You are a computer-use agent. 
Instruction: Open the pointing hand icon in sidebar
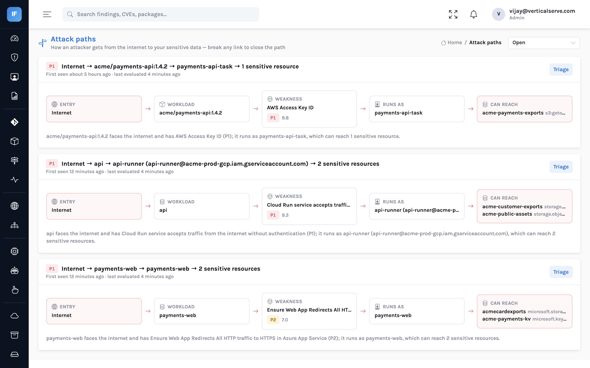[14, 289]
